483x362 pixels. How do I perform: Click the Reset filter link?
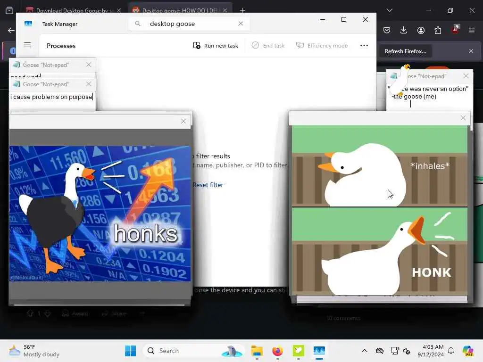point(208,185)
